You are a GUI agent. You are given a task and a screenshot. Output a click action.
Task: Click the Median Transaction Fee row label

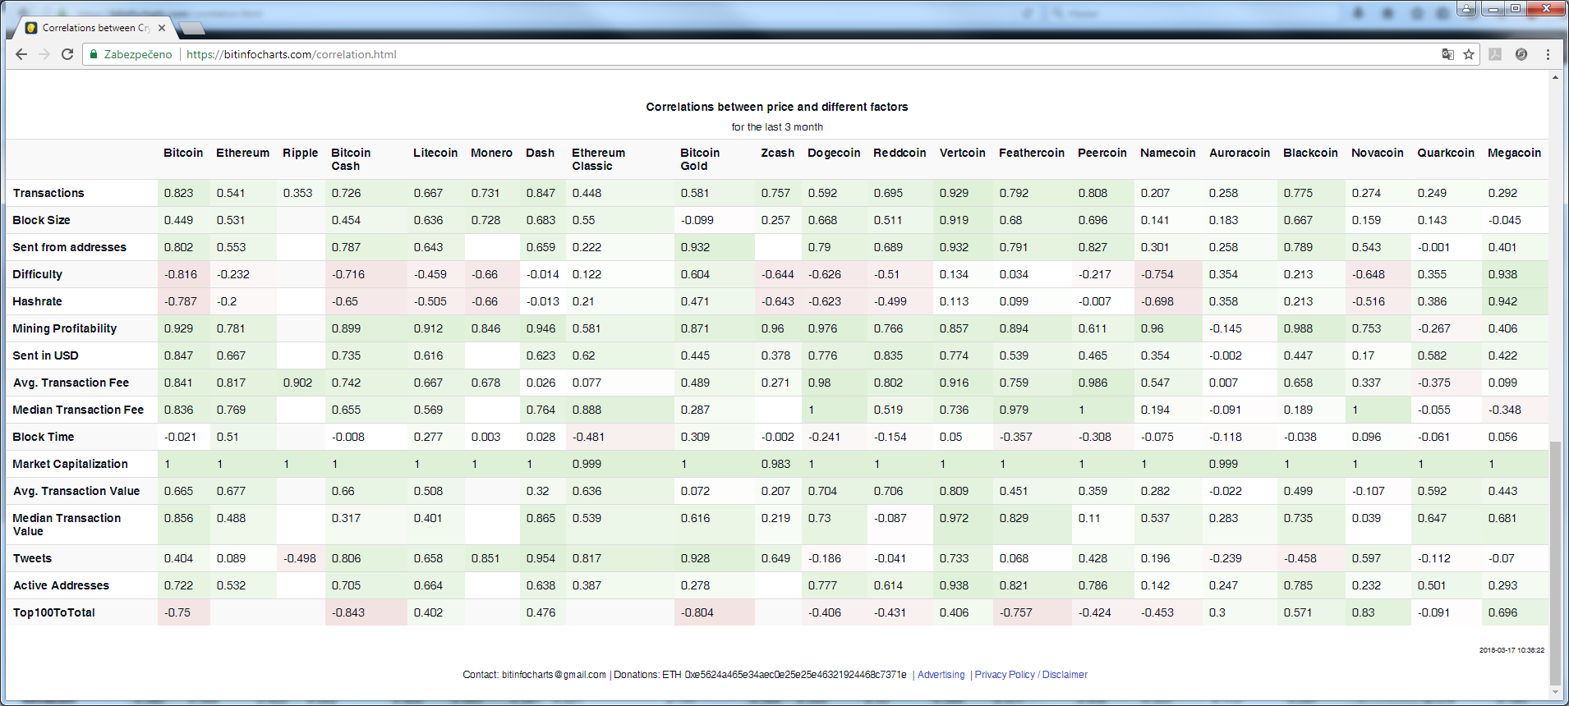click(x=78, y=410)
